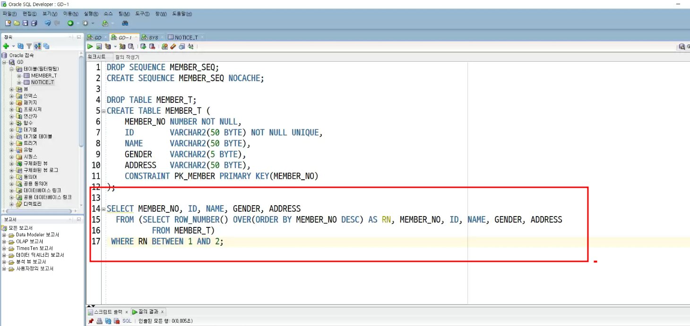Expand the OLAP 보고서 folder
The image size is (690, 326).
click(x=4, y=242)
